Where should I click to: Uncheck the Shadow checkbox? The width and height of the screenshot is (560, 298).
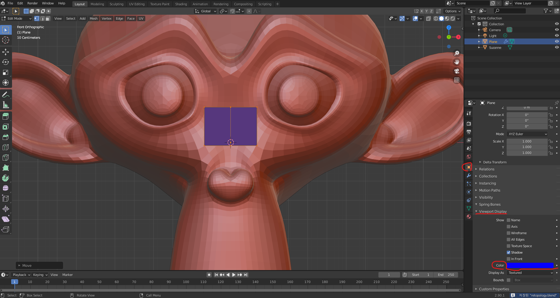click(x=509, y=252)
